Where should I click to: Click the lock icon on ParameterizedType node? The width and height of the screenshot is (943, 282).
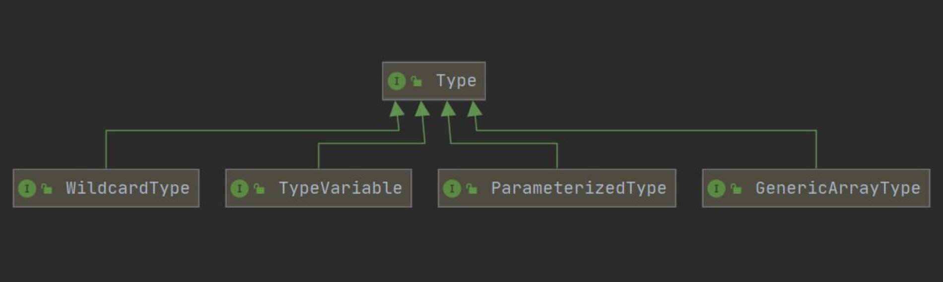[x=471, y=188]
